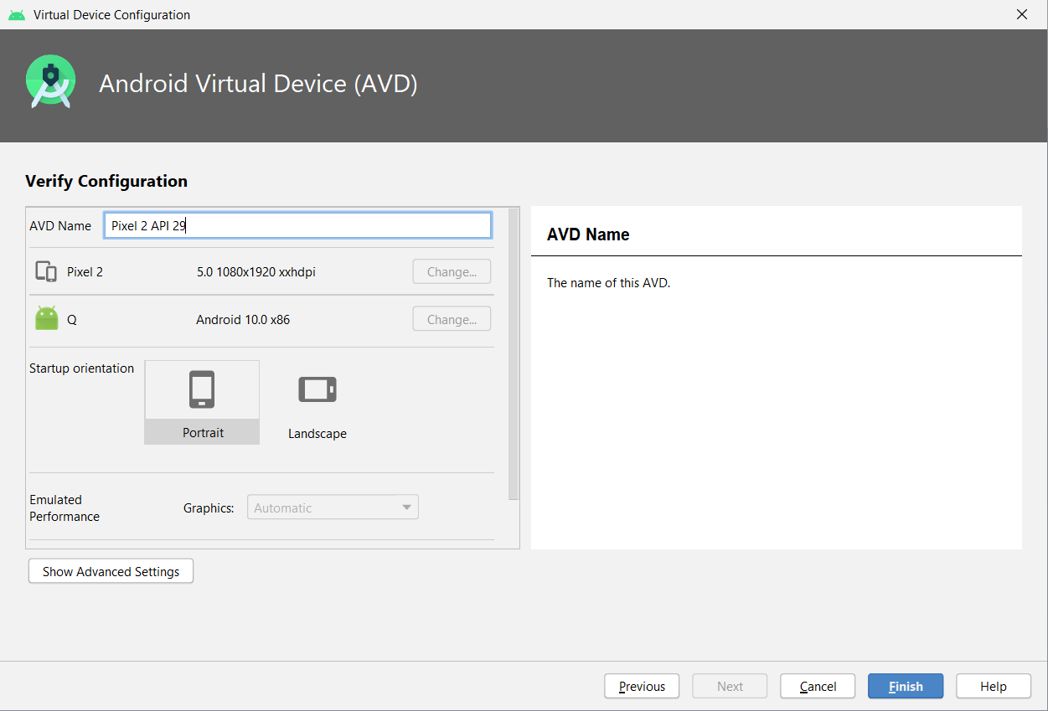Click the Emulated Performance label
The image size is (1048, 711).
[65, 507]
